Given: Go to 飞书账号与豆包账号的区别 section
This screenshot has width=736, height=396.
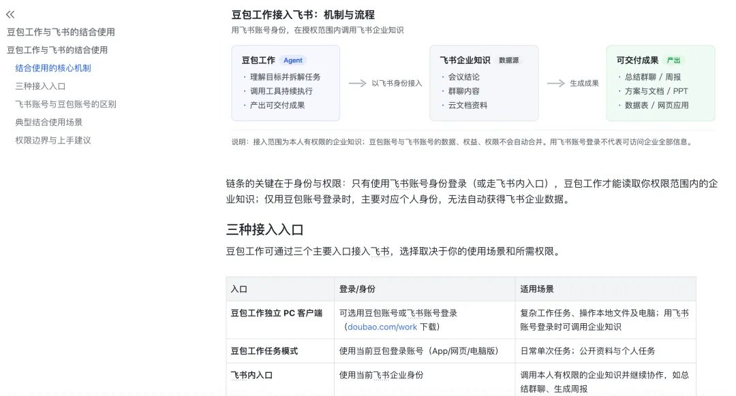Looking at the screenshot, I should click(x=65, y=104).
